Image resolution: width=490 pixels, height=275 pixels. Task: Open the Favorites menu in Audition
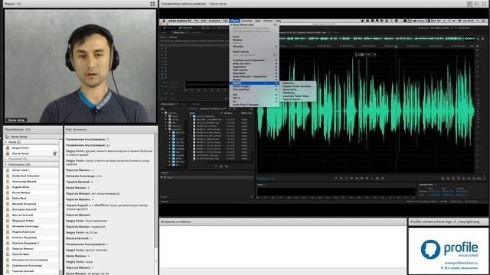coord(247,21)
